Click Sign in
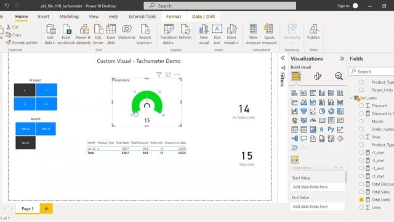Screen dimensions: 394x222 [344, 6]
